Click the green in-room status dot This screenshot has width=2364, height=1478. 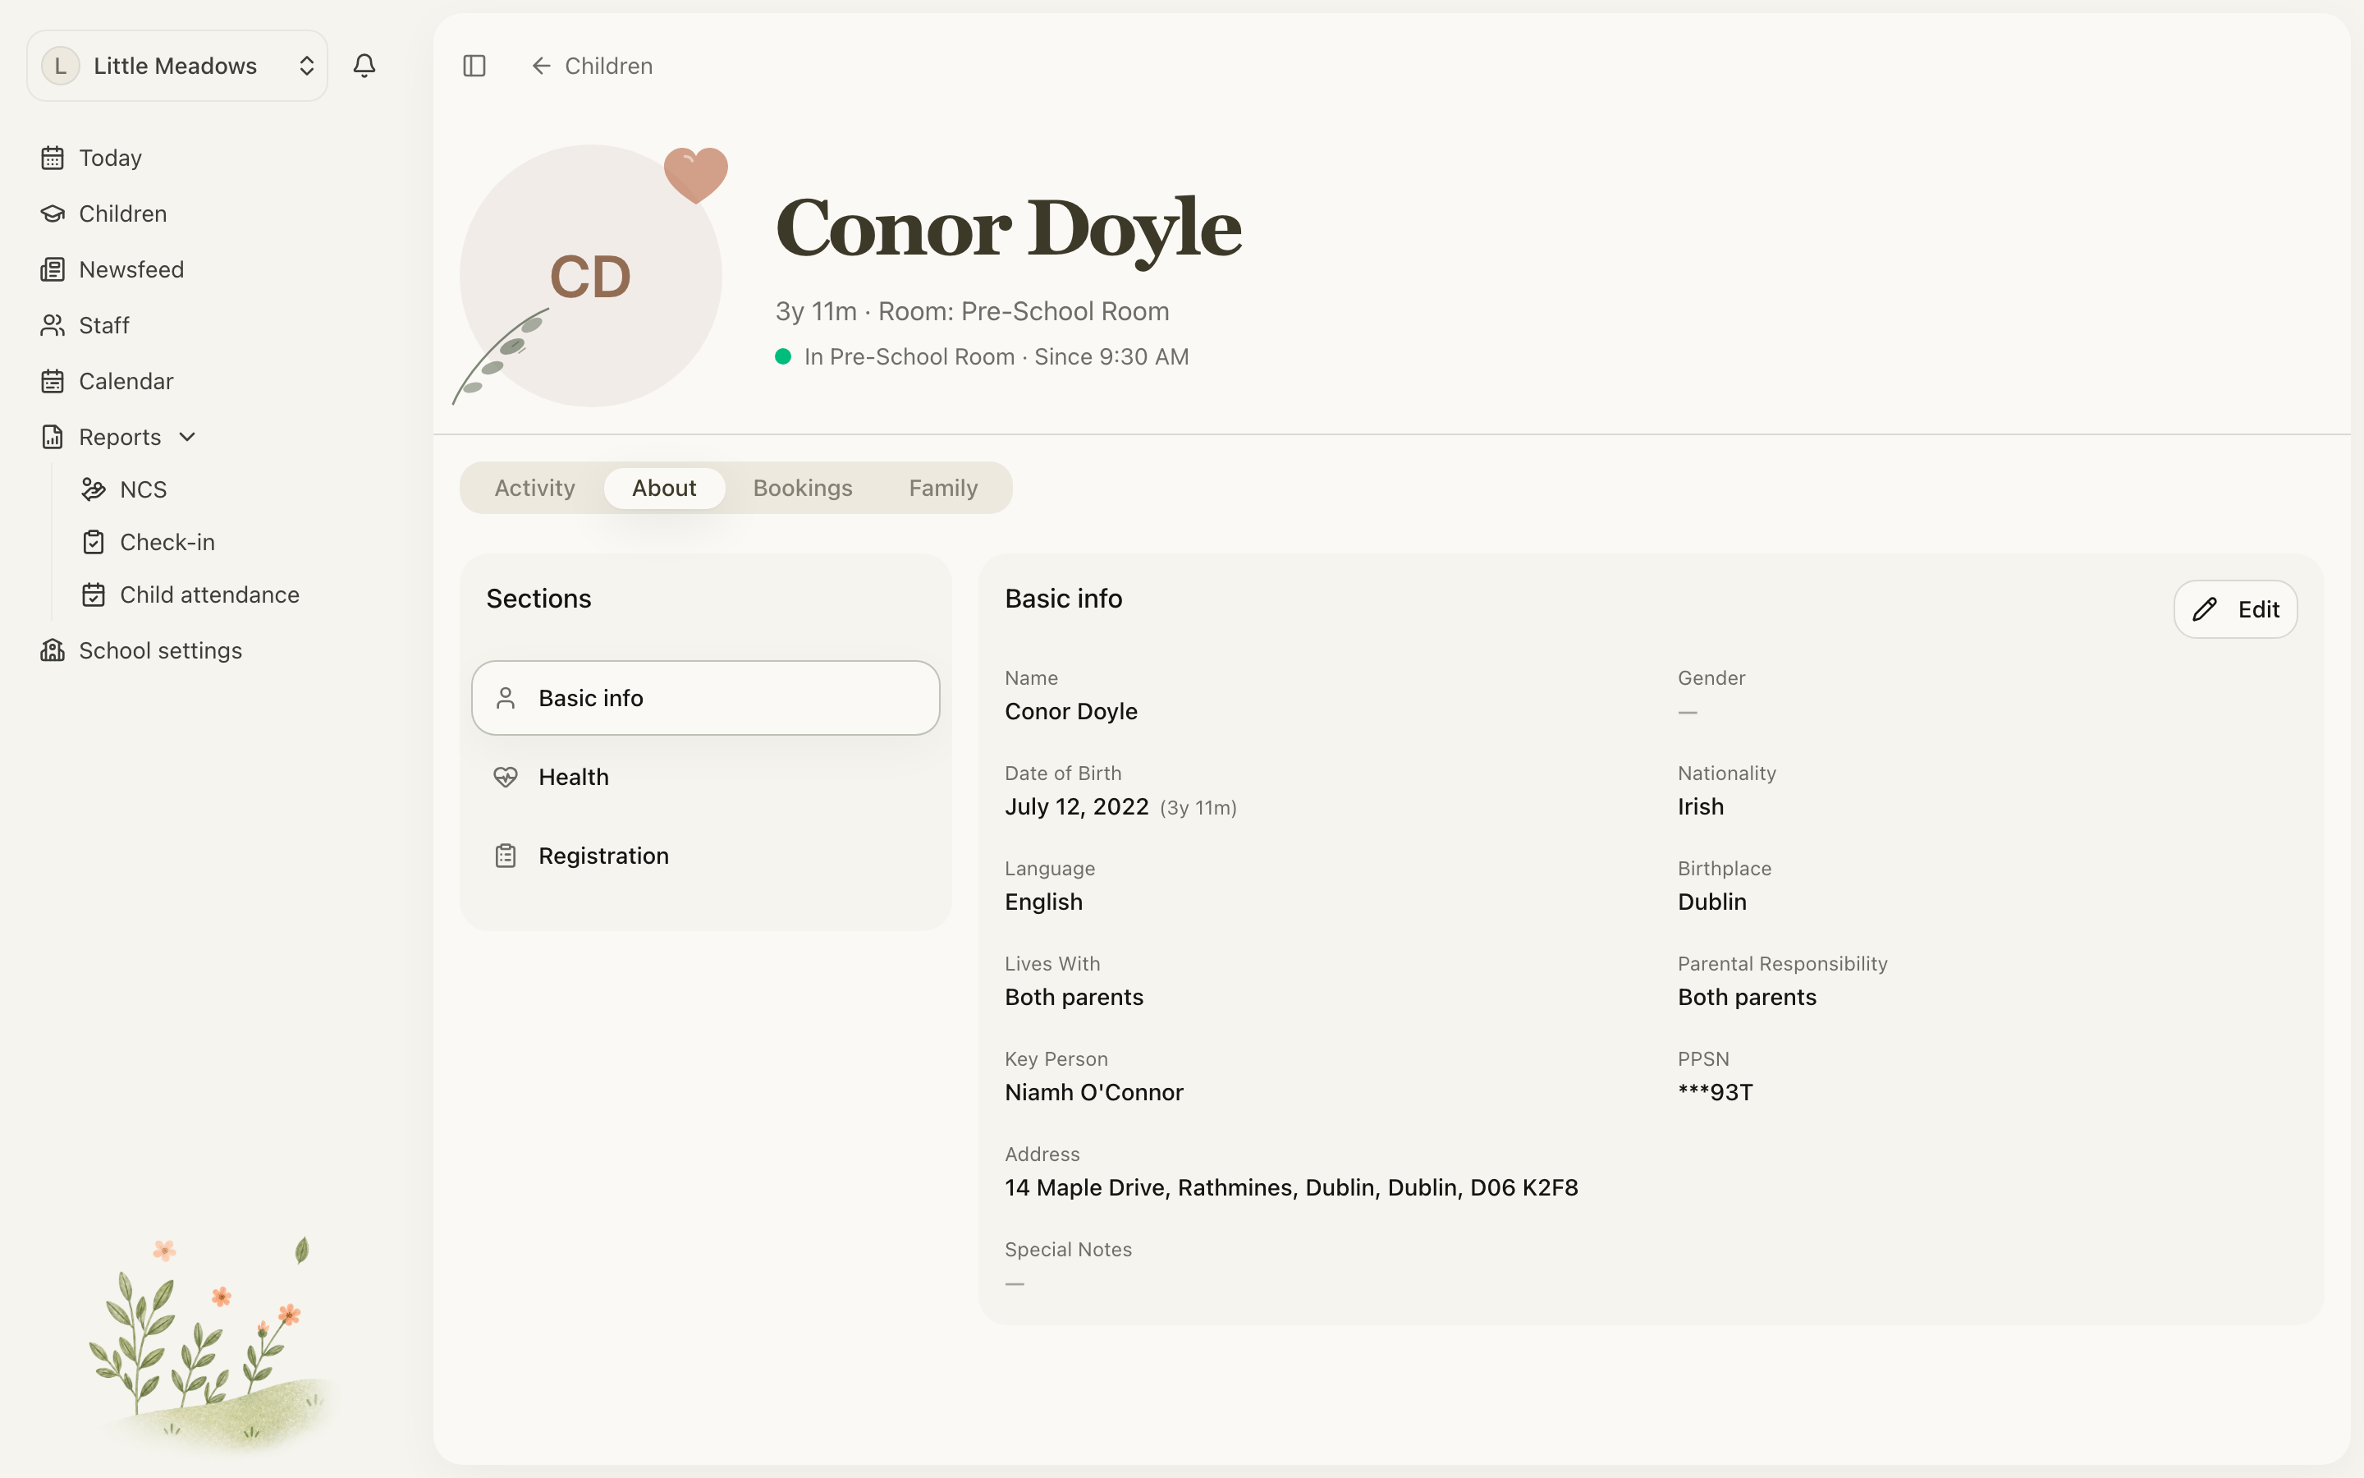pos(782,357)
